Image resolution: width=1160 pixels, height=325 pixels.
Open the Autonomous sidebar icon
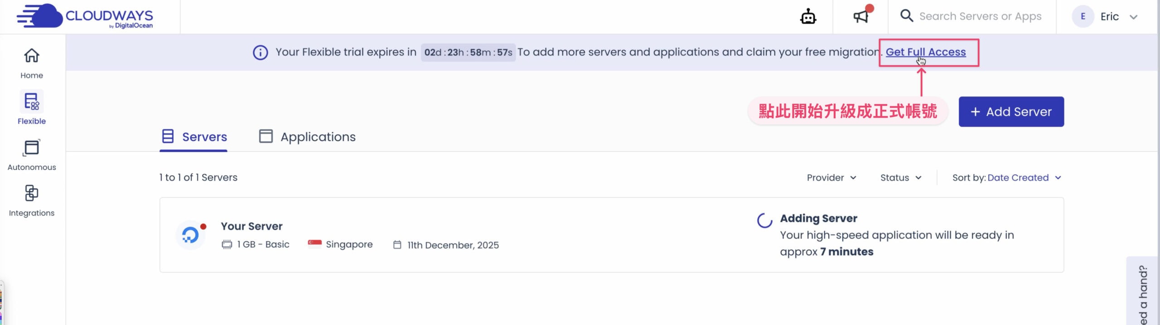coord(32,154)
